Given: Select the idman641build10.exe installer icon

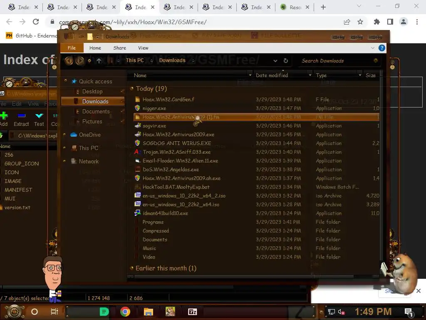Looking at the screenshot, I should point(138,213).
